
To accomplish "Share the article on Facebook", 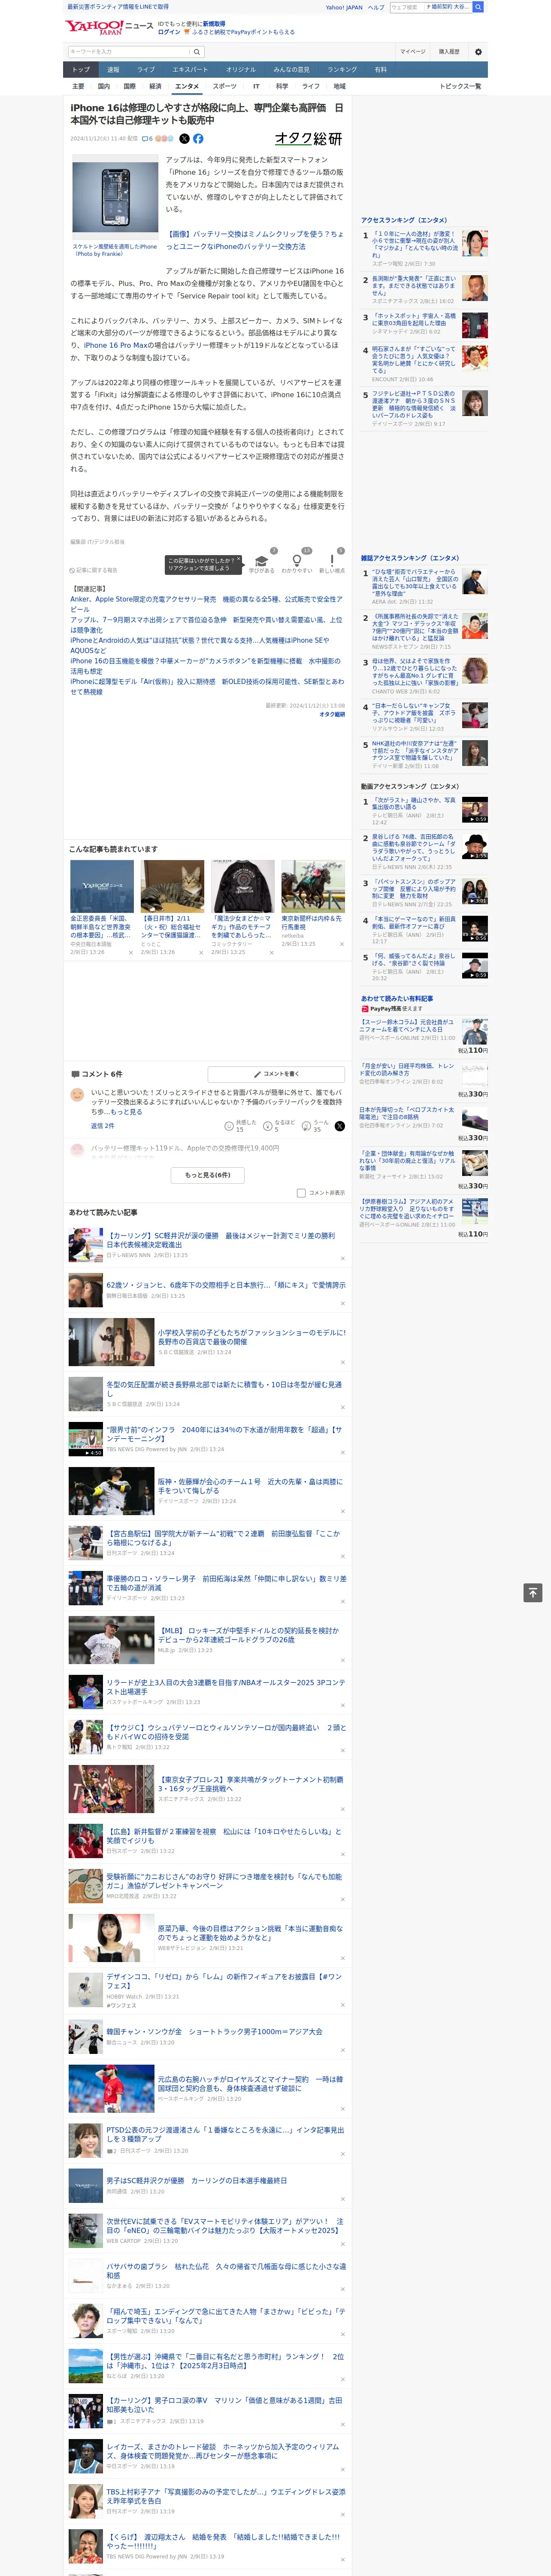I will (198, 139).
